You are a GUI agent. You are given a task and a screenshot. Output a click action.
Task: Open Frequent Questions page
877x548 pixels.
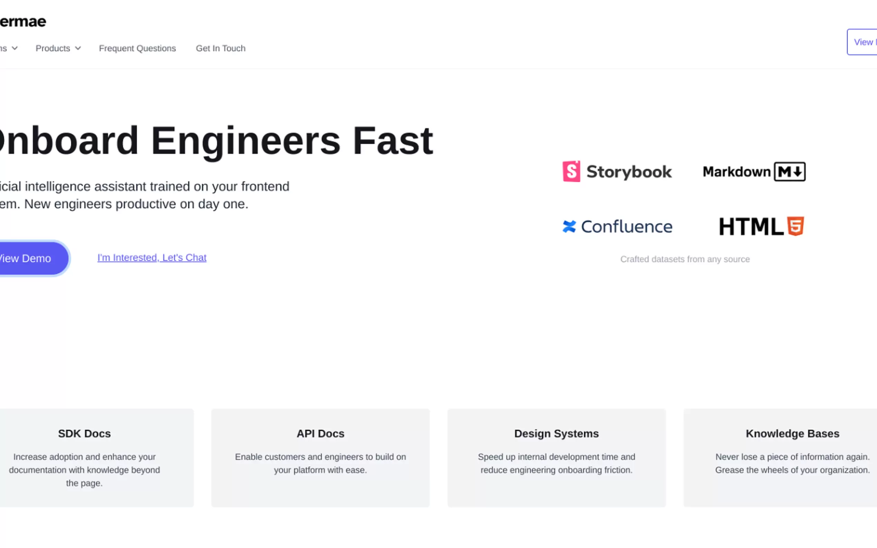coord(137,48)
